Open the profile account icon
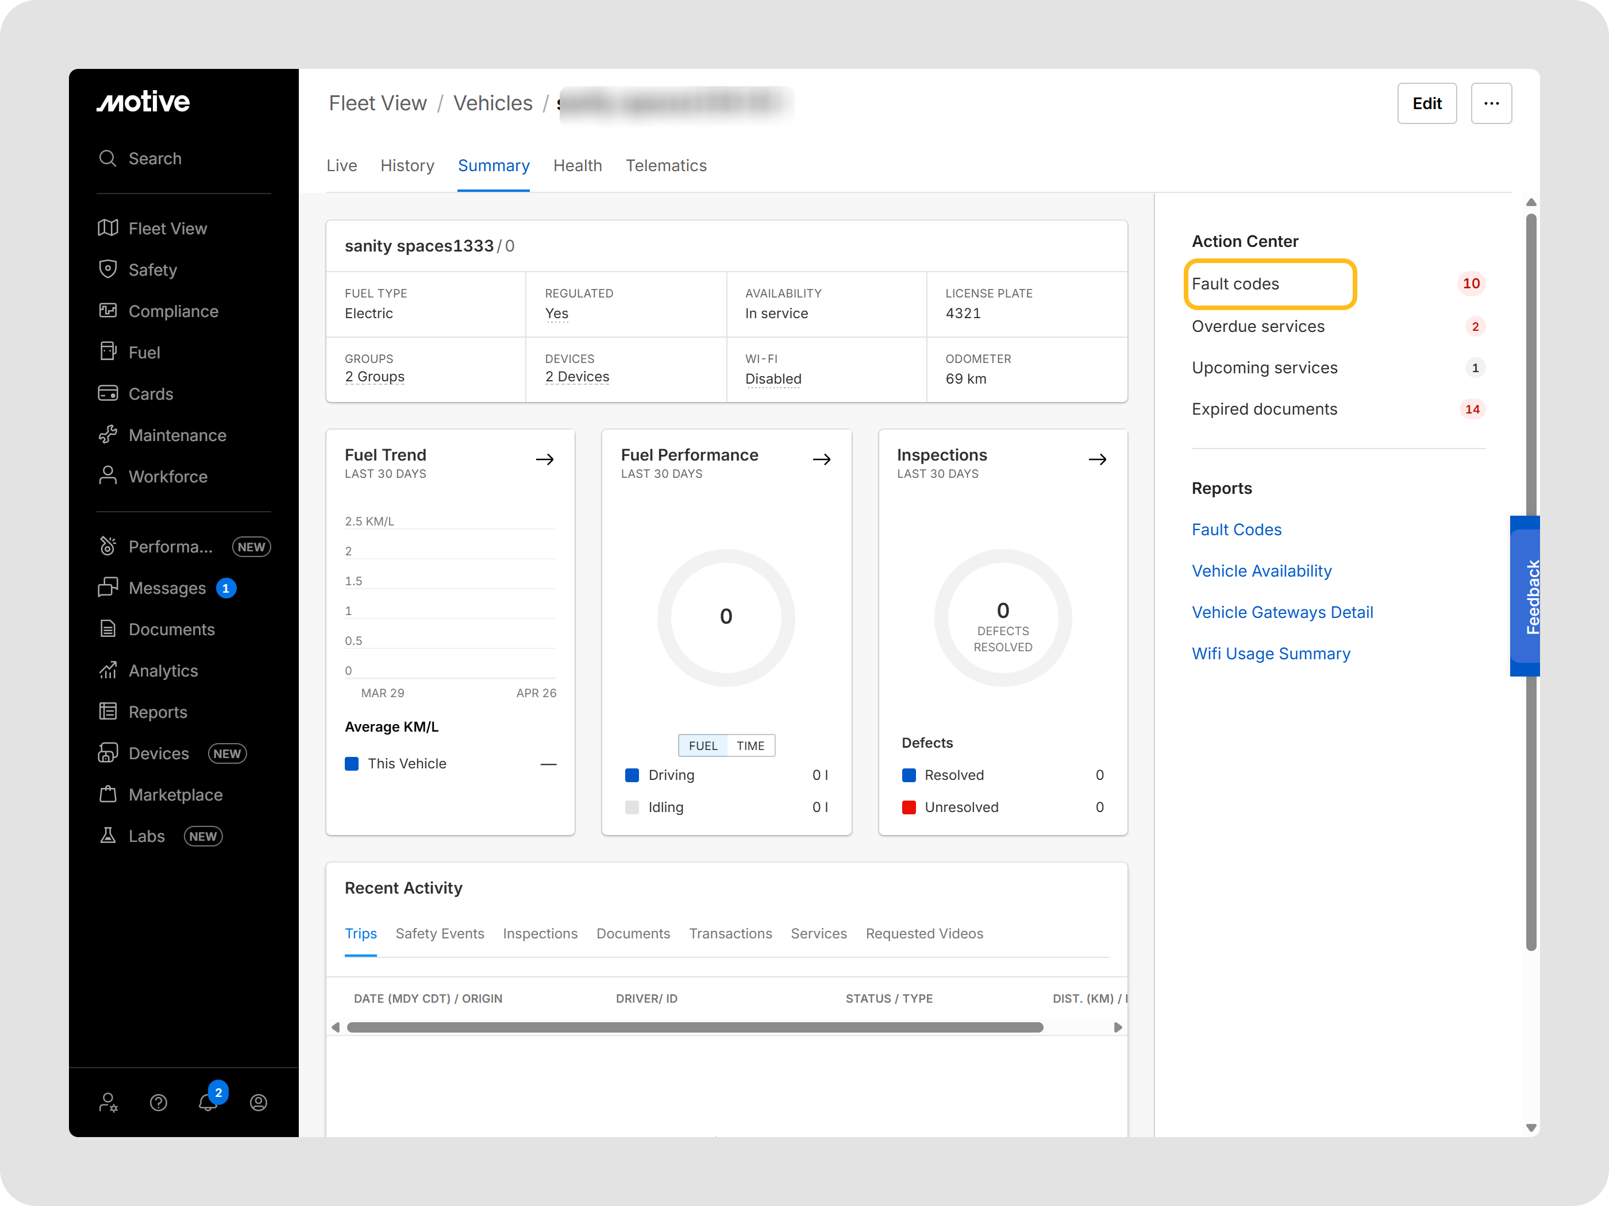1609x1206 pixels. tap(258, 1103)
